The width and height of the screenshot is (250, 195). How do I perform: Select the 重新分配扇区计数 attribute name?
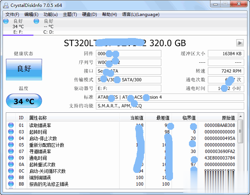[47, 145]
